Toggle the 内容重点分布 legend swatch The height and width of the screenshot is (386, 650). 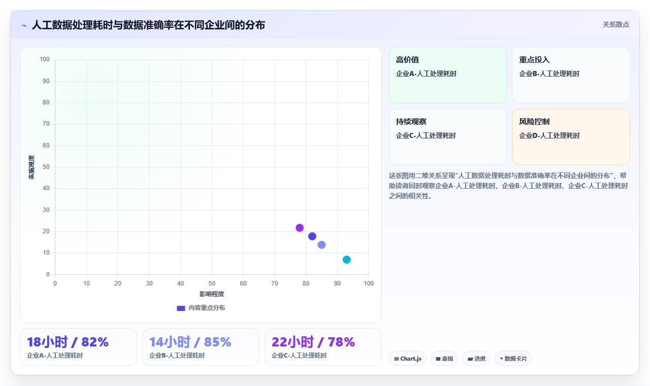tap(181, 308)
